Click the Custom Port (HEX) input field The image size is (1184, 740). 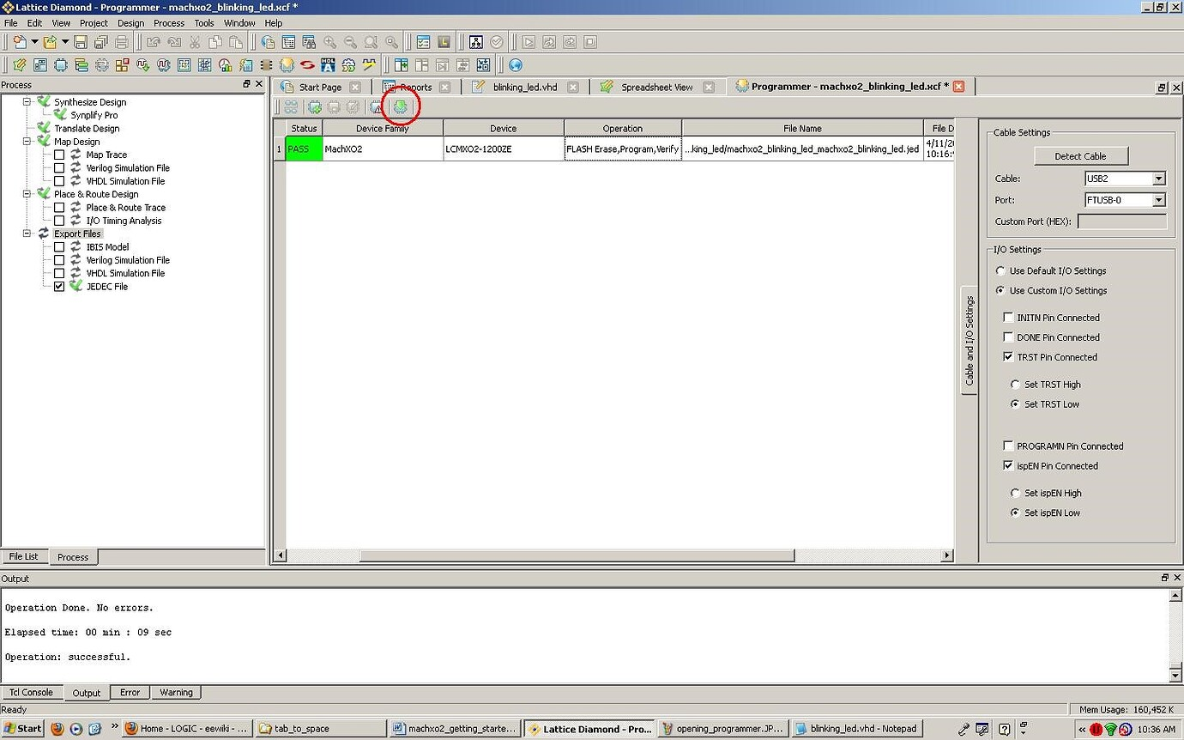[1122, 221]
